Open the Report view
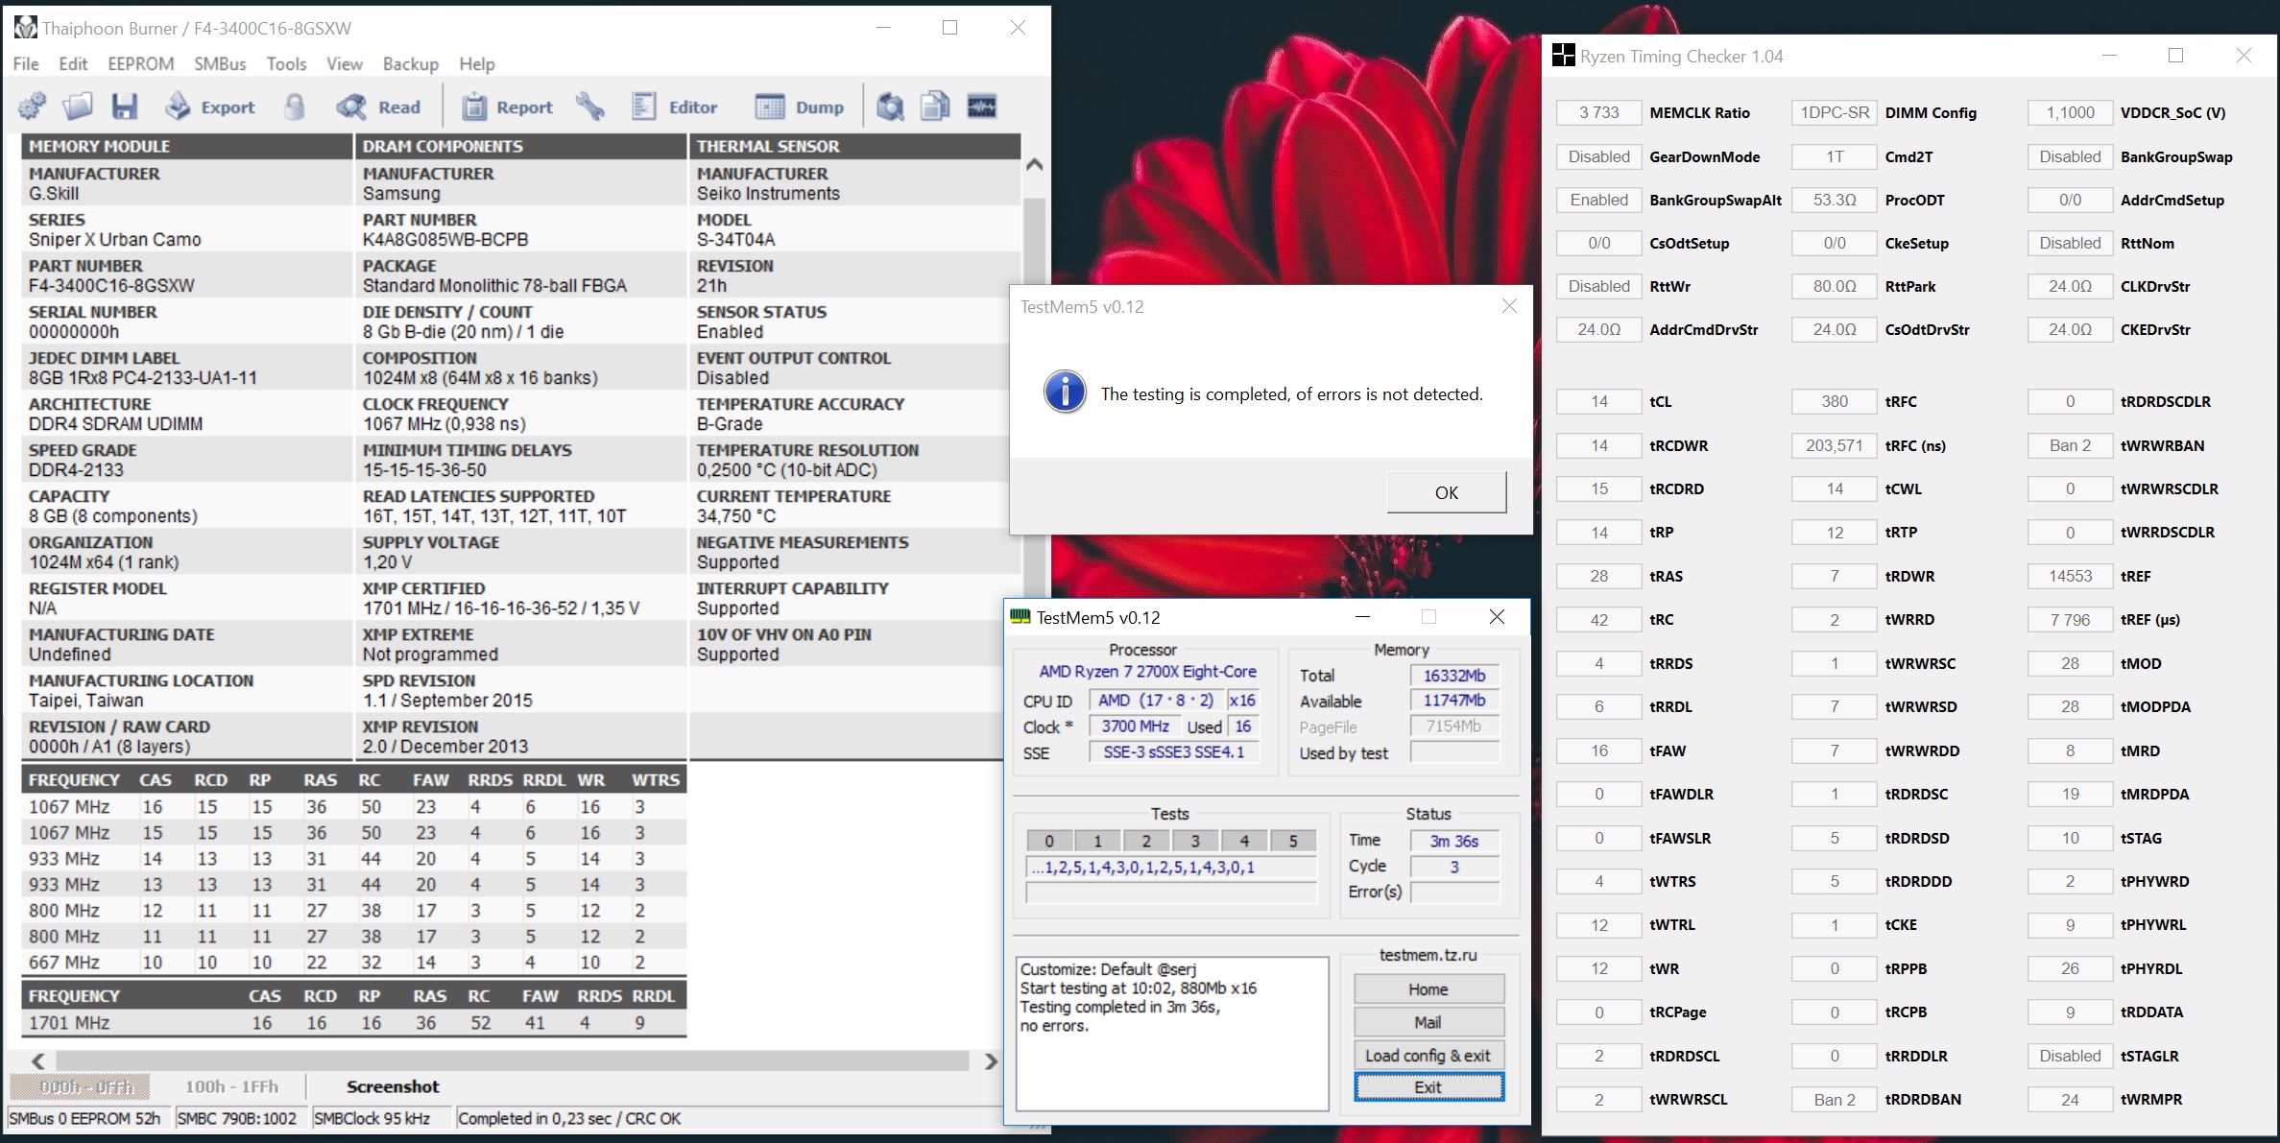Viewport: 2280px width, 1143px height. tap(508, 107)
